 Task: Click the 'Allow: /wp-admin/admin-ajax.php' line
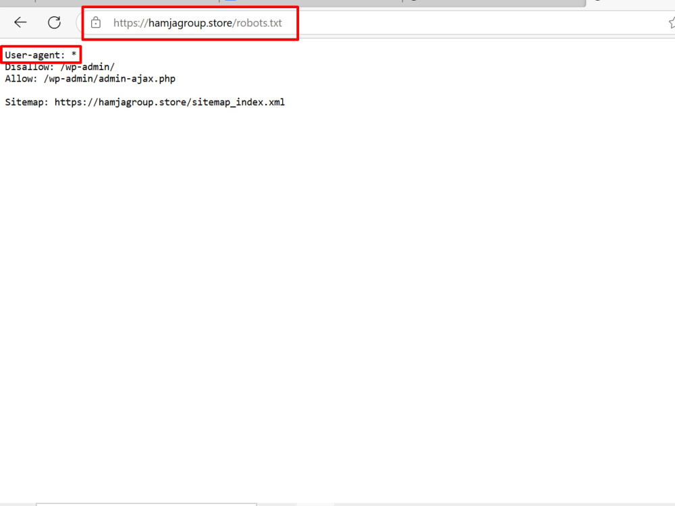(90, 79)
